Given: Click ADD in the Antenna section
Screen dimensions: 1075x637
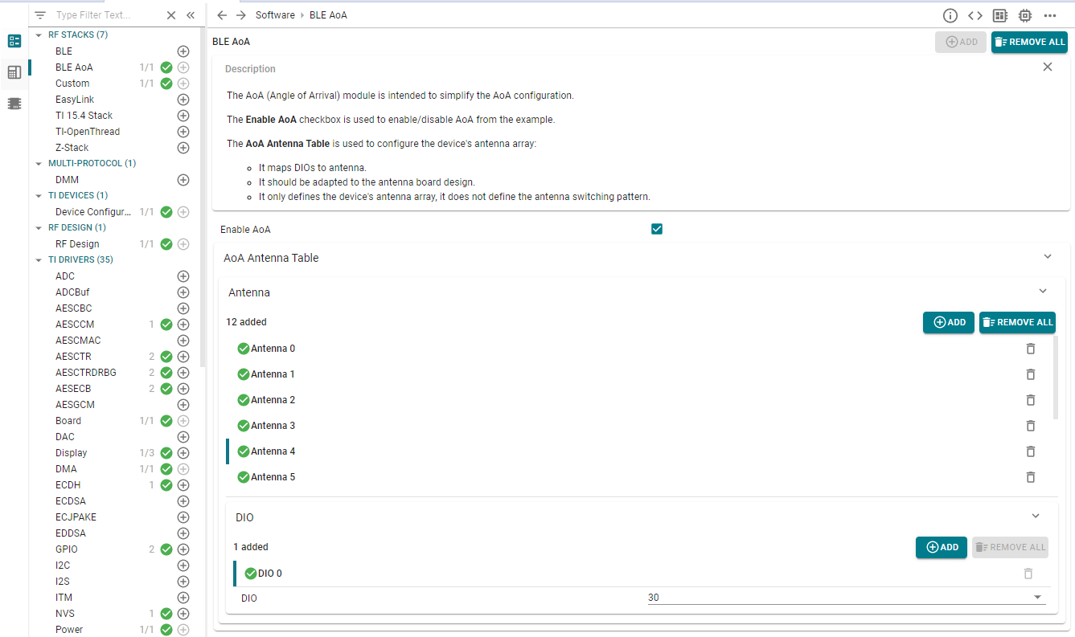Looking at the screenshot, I should pos(948,322).
